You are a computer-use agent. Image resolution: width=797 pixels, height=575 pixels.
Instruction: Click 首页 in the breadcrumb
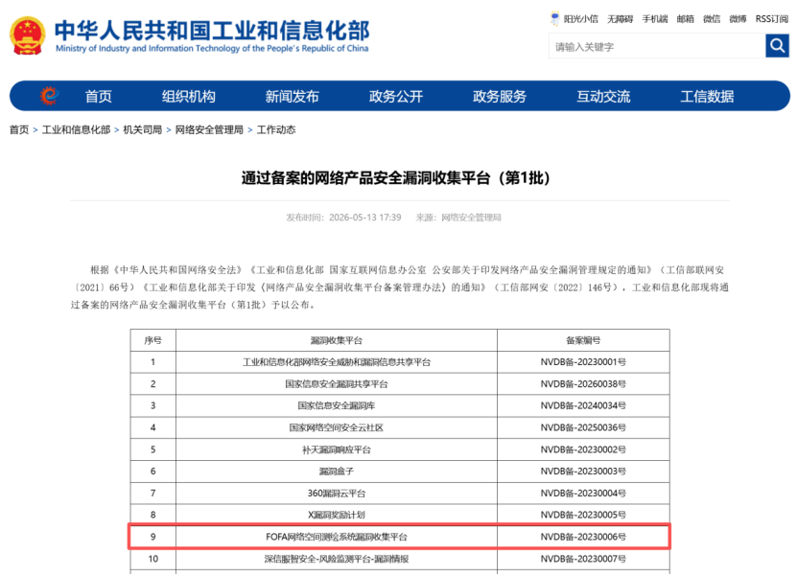tap(19, 129)
